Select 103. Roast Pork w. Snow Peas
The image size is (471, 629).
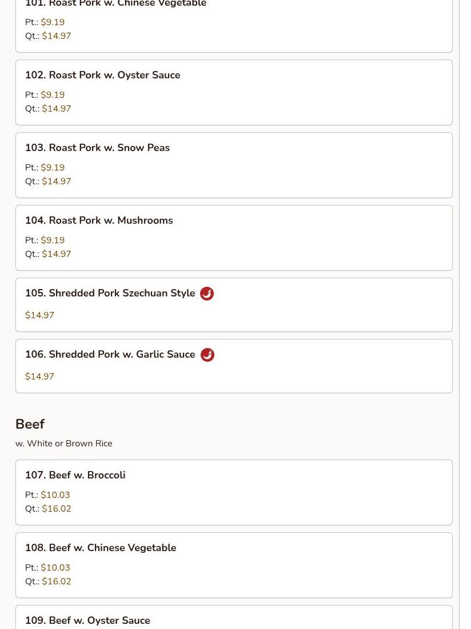[x=234, y=165]
